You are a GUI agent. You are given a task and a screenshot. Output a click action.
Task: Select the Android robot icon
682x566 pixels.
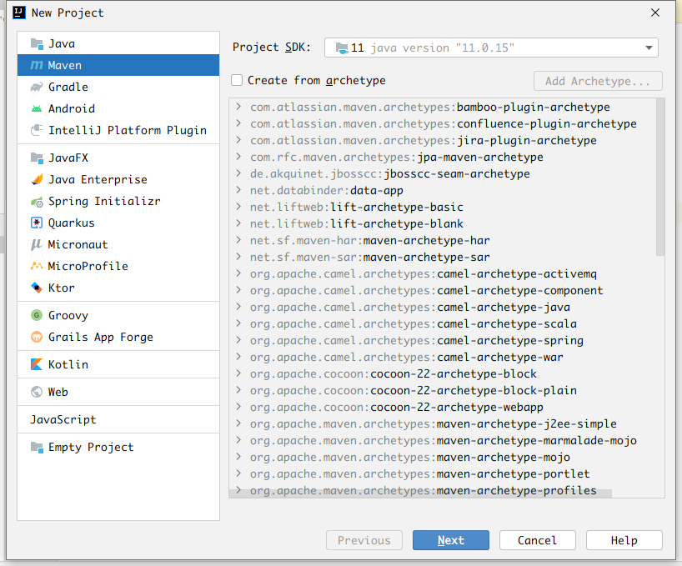pos(36,108)
